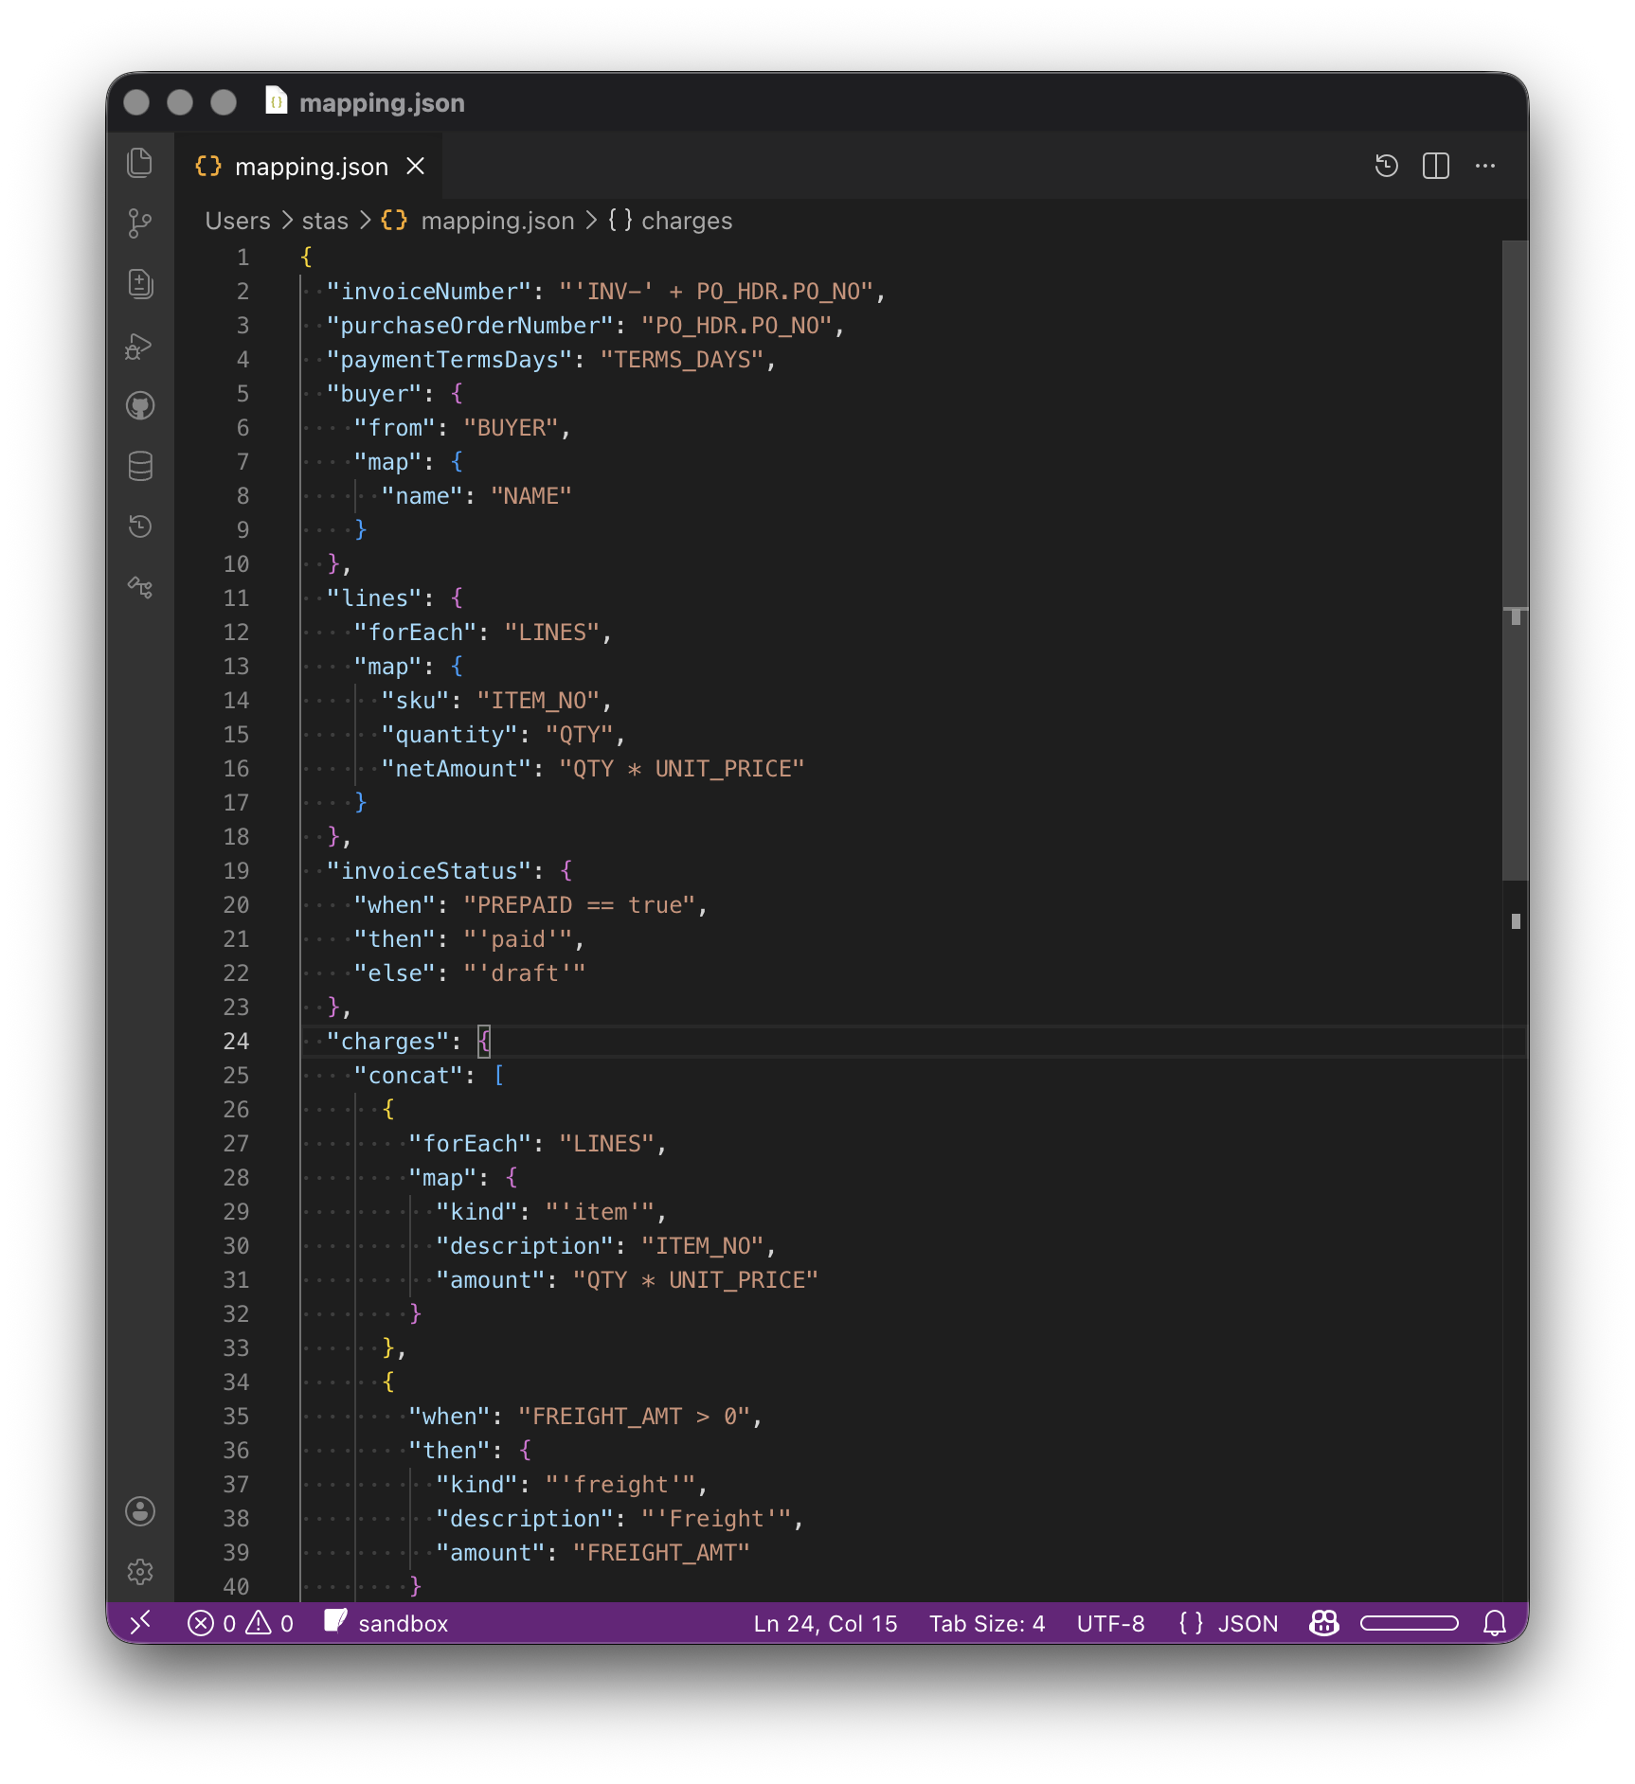Open the editor More Actions menu

pyautogui.click(x=1485, y=166)
